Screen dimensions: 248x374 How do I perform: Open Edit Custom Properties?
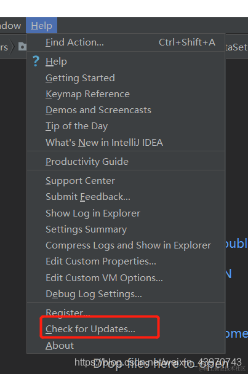[126, 261]
